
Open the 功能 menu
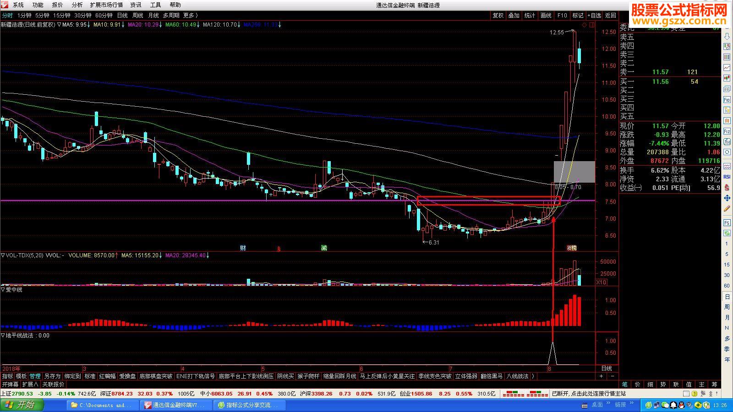[38, 5]
